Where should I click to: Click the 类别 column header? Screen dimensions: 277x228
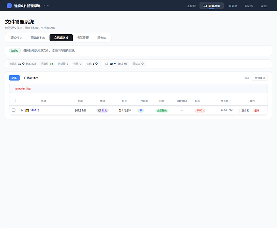pyautogui.click(x=103, y=101)
